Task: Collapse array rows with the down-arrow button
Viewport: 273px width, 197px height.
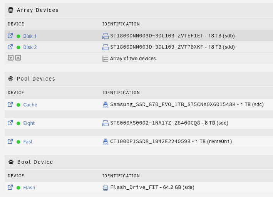Action: pos(11,58)
